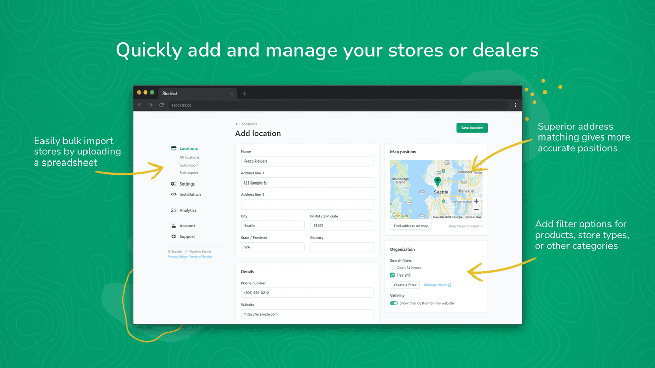Click the Support lifebuoy icon
655x368 pixels.
pyautogui.click(x=174, y=237)
